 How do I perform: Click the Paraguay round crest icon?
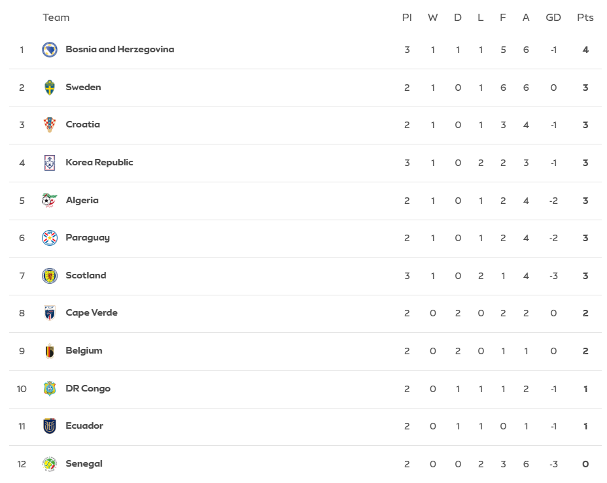50,238
